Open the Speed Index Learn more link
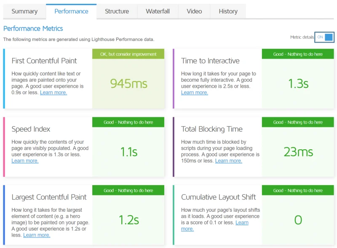Screen dimensions: 337x248 coord(25,161)
